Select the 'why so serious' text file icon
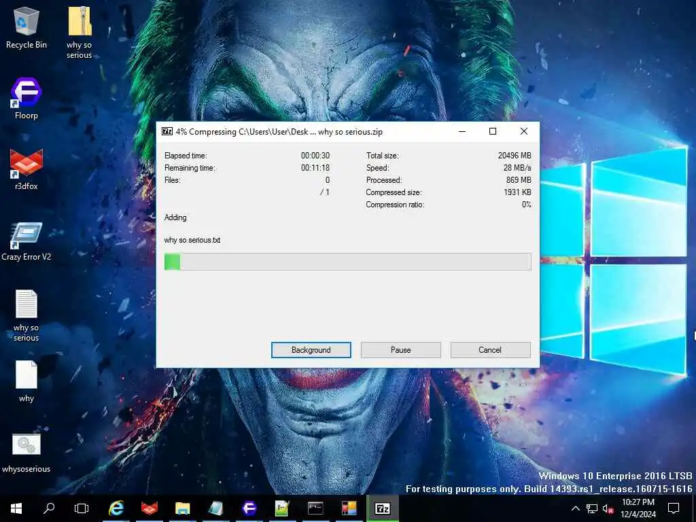 (27, 315)
